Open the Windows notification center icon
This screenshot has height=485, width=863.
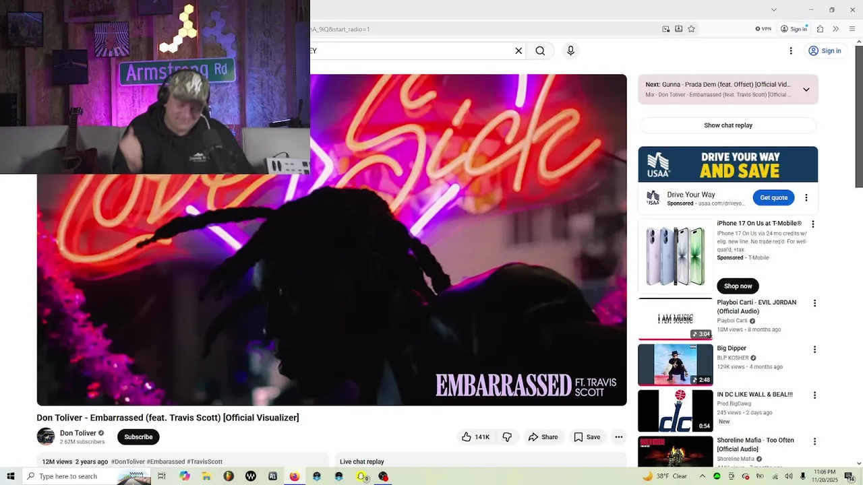pyautogui.click(x=850, y=476)
